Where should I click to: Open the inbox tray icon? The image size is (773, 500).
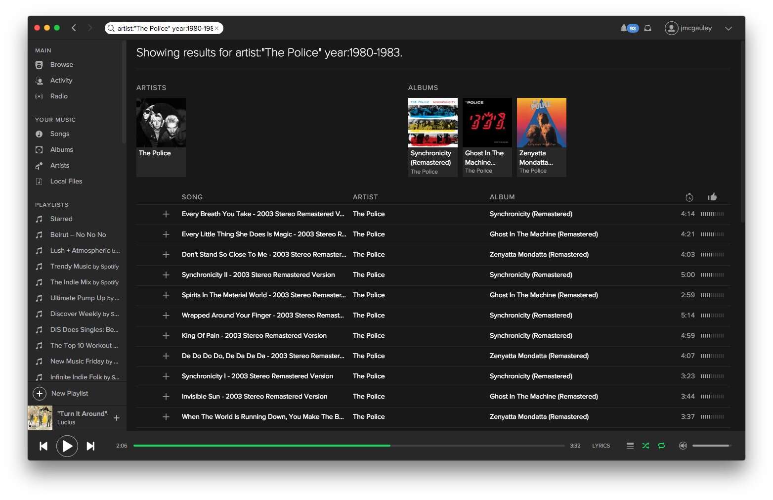pyautogui.click(x=647, y=28)
